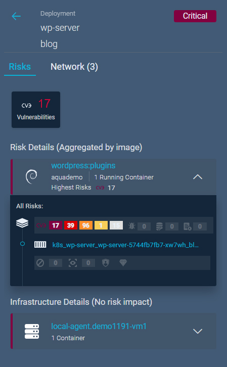
Task: Click the 'blog' namespace text
Action: coord(49,44)
